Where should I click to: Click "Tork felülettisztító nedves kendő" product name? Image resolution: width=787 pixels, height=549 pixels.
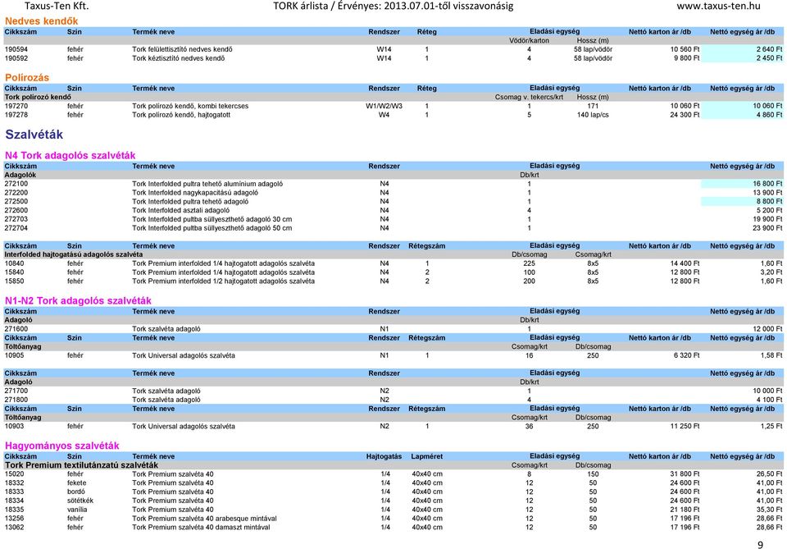point(182,49)
